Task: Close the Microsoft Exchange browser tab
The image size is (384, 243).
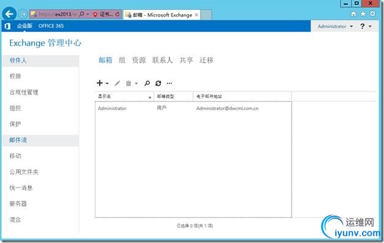Action: click(x=196, y=15)
